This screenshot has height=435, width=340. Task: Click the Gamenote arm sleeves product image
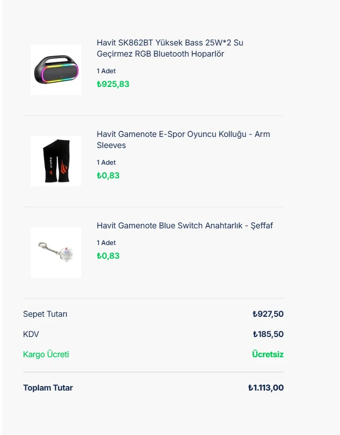pyautogui.click(x=56, y=161)
